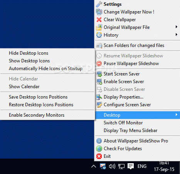Viewport: 180px width, 174px height.
Task: Click the red X Clear Wallpaper icon
Action: click(99, 20)
